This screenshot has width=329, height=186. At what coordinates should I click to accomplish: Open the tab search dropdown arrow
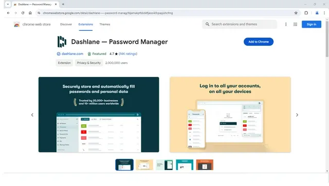click(8, 4)
